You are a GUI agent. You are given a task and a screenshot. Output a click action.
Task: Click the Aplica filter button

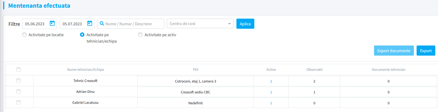point(245,24)
